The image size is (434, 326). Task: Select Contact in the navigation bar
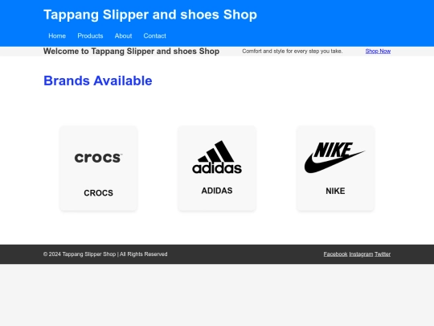tap(155, 35)
